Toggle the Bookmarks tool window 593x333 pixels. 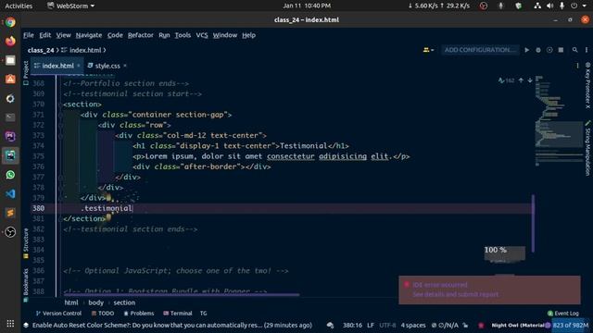click(x=26, y=286)
